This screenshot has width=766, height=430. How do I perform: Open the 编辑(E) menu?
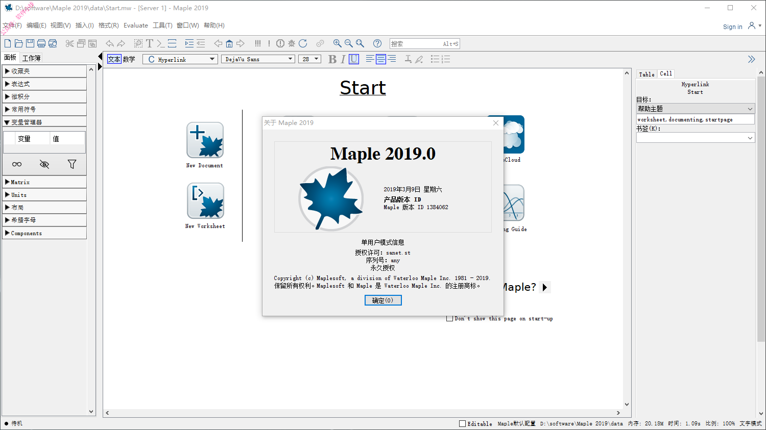pyautogui.click(x=36, y=26)
